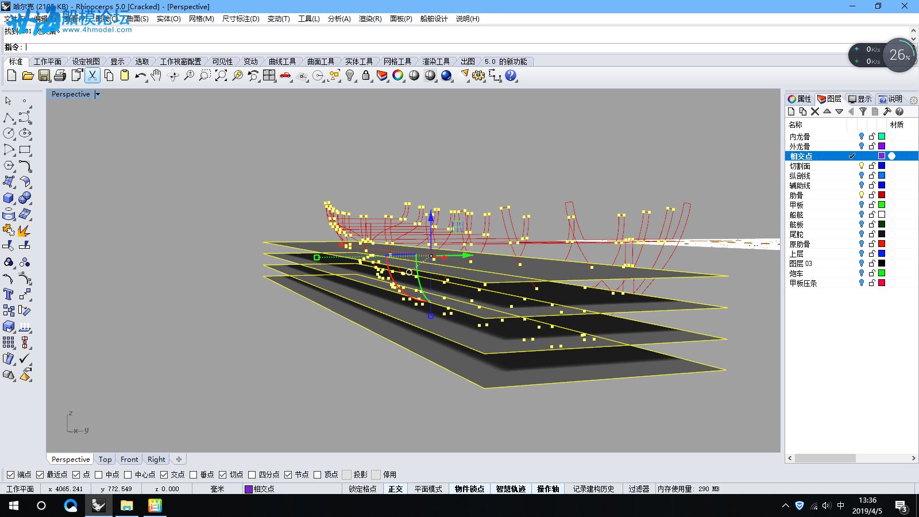
Task: Change the red color swatch of 肋骨 layer
Action: coord(882,195)
